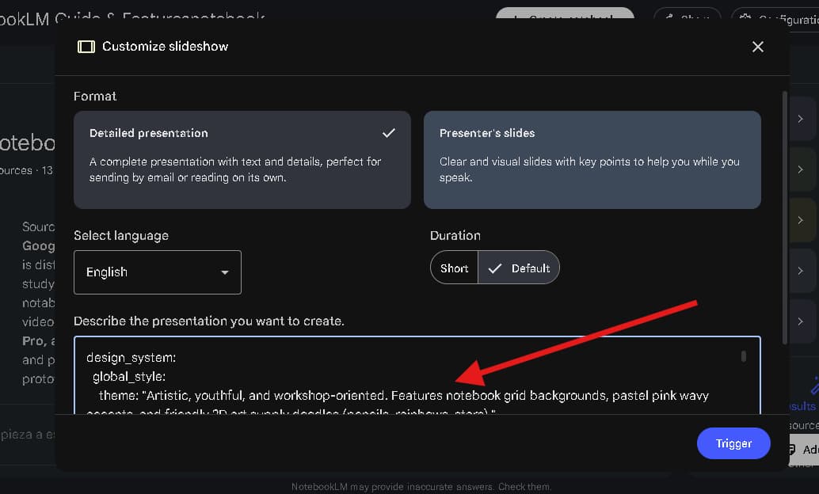Set duration to Short
The image size is (819, 494).
pyautogui.click(x=454, y=268)
